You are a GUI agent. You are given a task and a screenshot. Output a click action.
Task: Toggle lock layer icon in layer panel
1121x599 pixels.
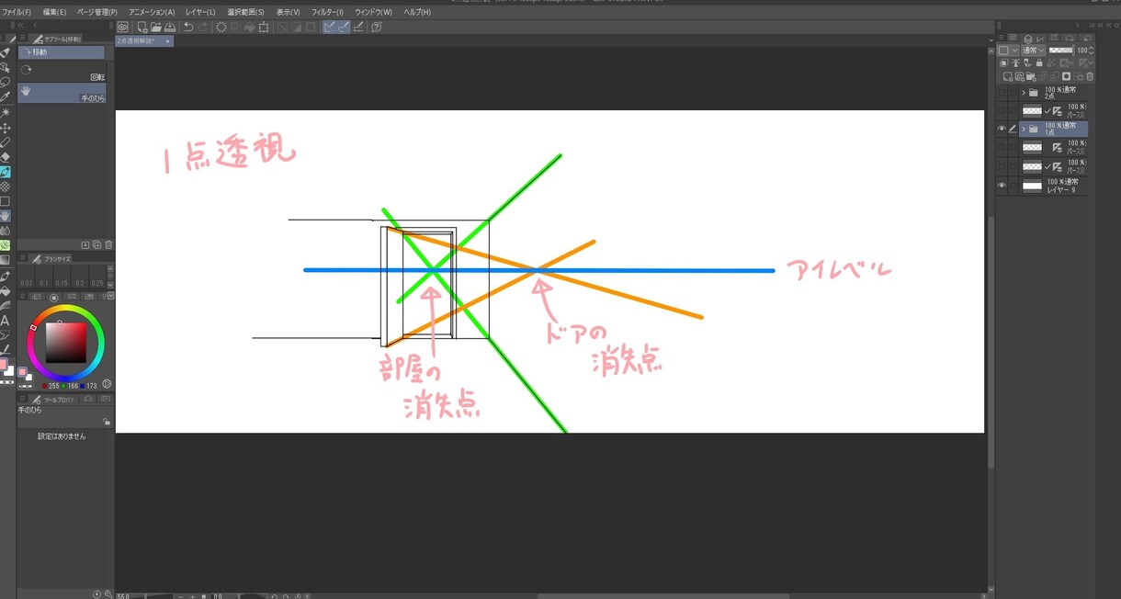coord(1039,62)
